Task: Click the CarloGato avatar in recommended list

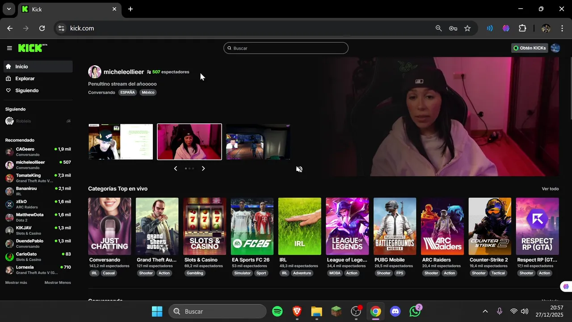Action: pos(9,257)
